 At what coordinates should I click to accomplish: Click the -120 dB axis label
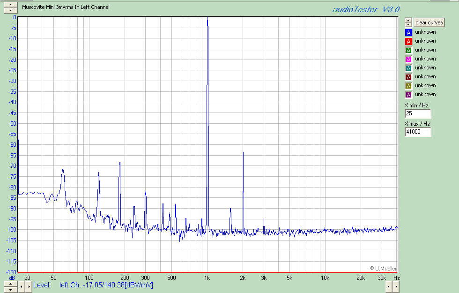pyautogui.click(x=11, y=272)
